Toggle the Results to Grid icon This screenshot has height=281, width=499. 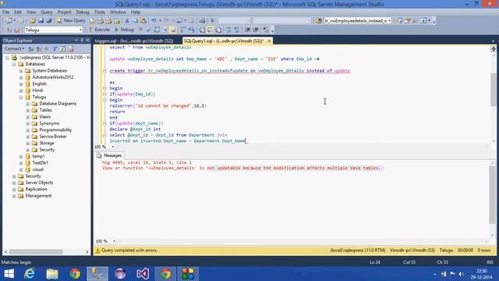coord(210,30)
